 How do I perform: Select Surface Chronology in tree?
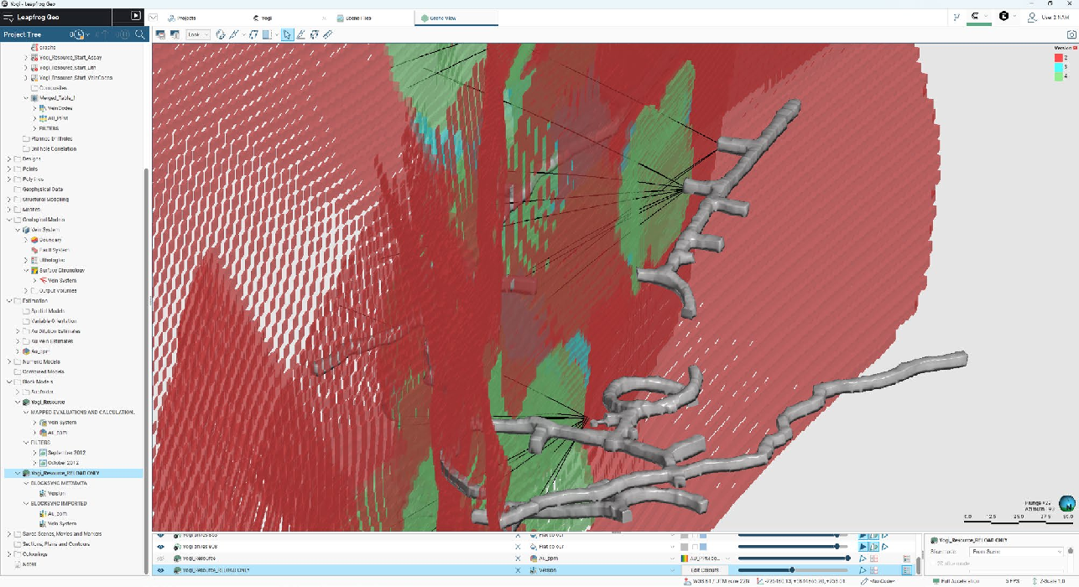pos(61,270)
